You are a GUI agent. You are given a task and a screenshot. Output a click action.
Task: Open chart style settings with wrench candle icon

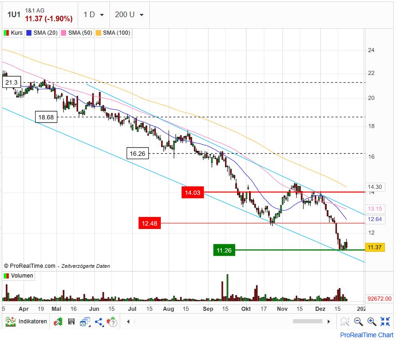(x=58, y=321)
